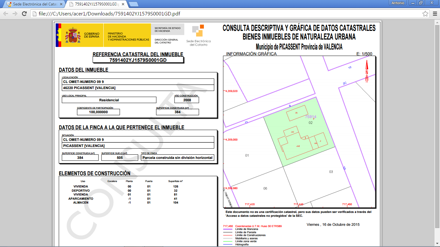Screen dimensions: 440x247
Task: Open the Antonio user profile button
Action: click(398, 3)
